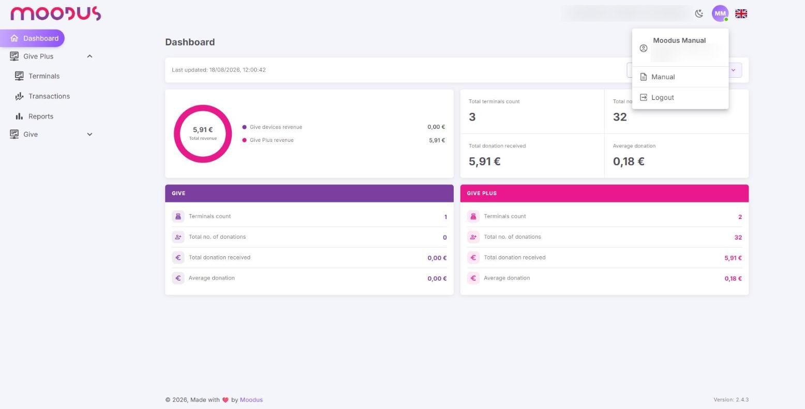Open the language selector UK flag
This screenshot has width=805, height=409.
point(741,13)
